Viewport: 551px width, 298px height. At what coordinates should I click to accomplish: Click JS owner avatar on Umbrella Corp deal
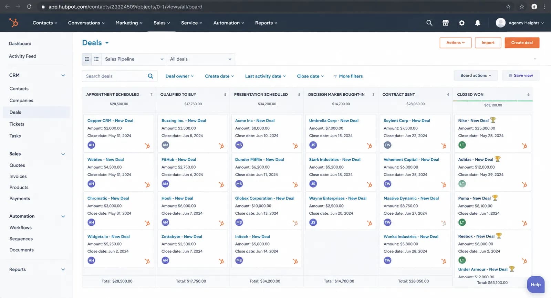pos(313,145)
